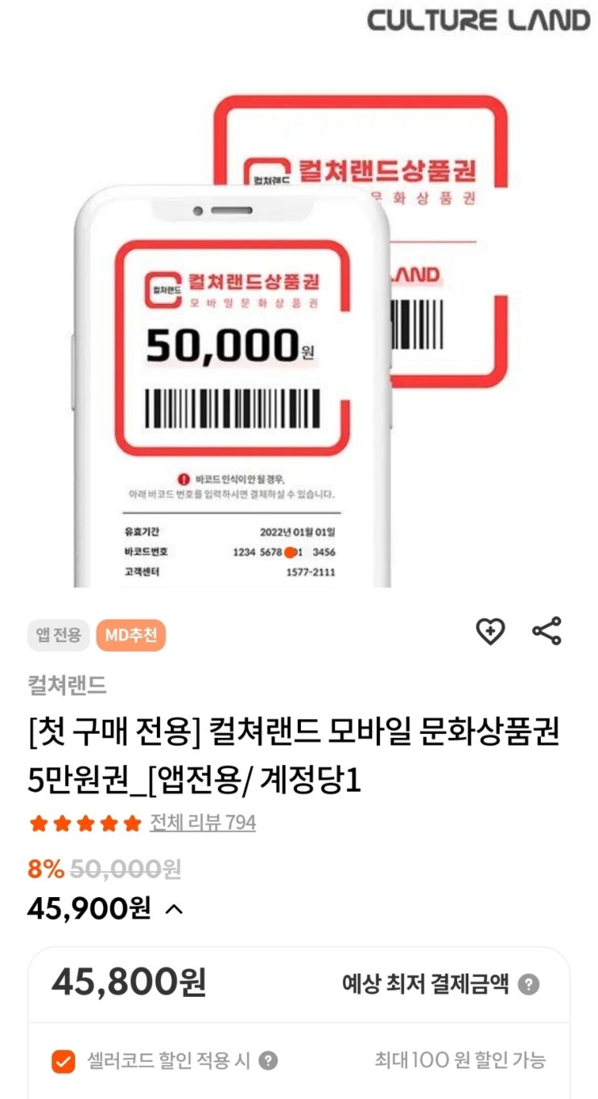Click the five-star rating icons

[85, 824]
